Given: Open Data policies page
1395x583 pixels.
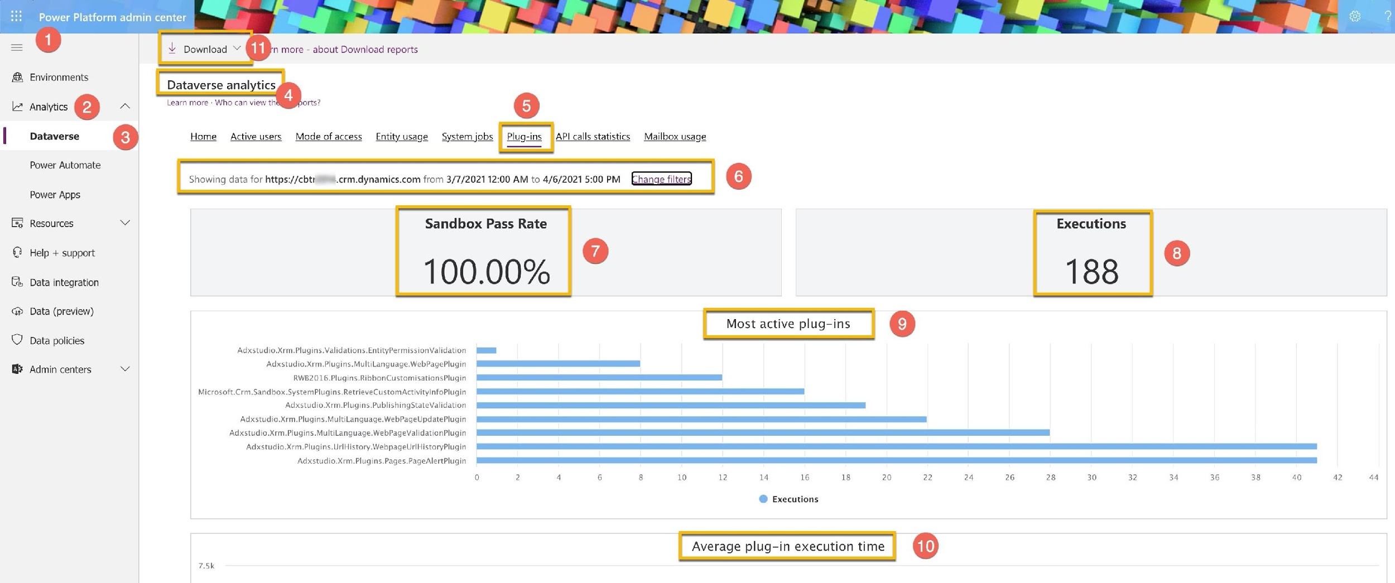Looking at the screenshot, I should point(57,340).
